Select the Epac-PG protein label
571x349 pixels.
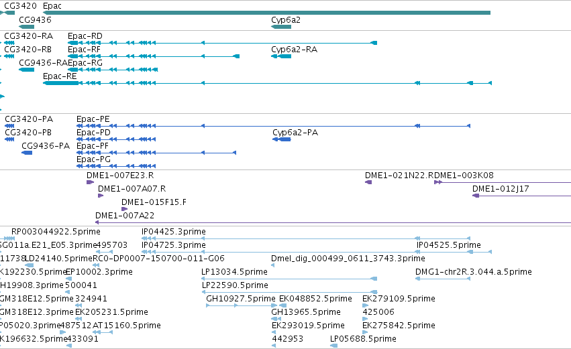[x=93, y=159]
